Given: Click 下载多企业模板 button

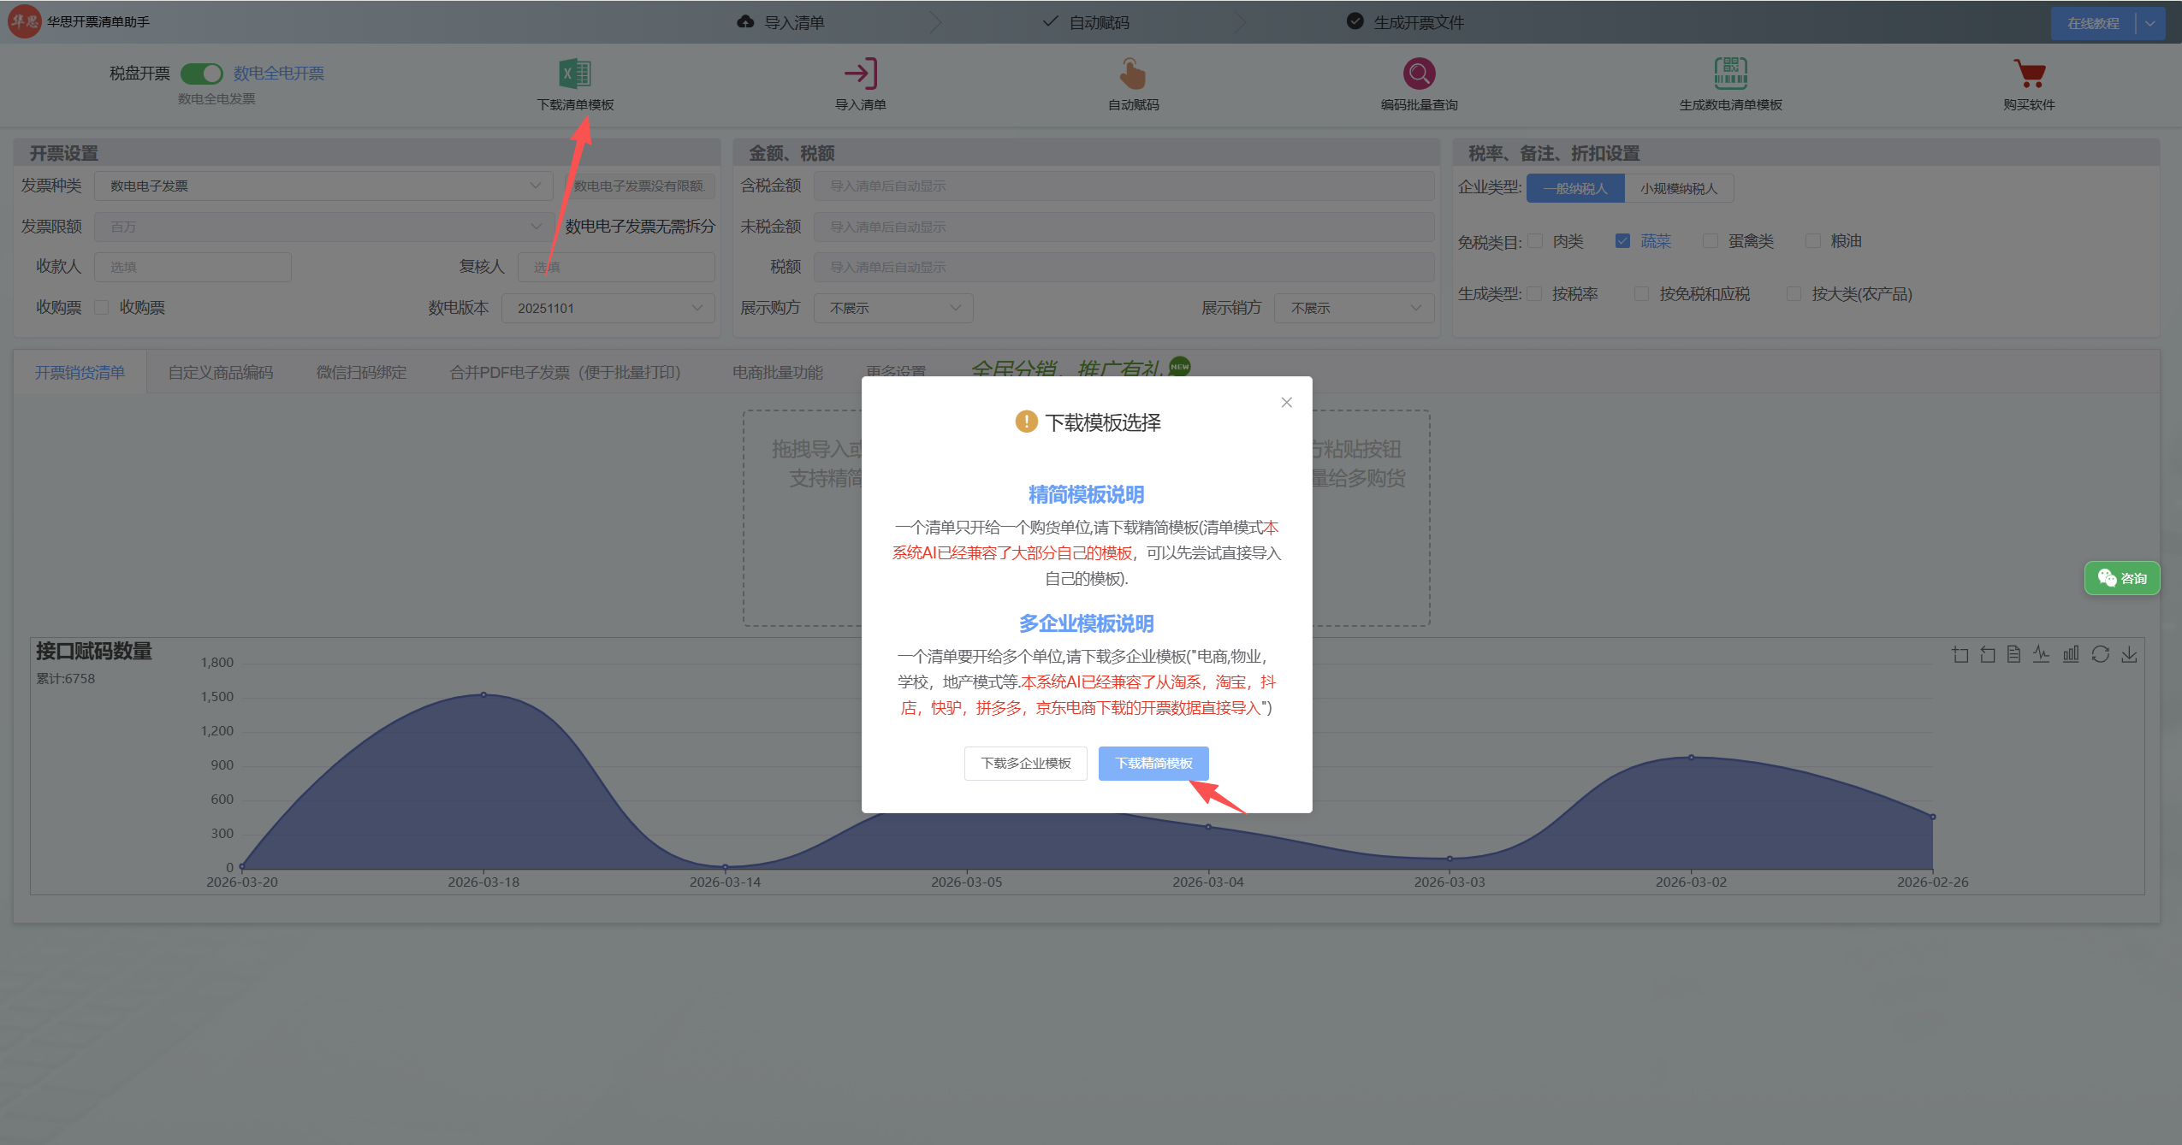Looking at the screenshot, I should click(x=1025, y=764).
